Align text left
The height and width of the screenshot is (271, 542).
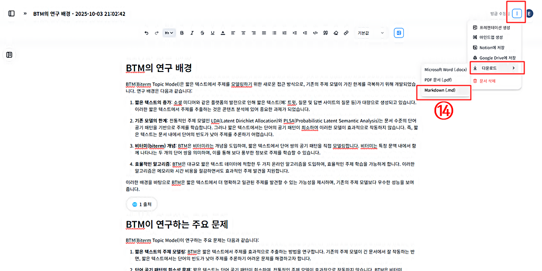233,33
